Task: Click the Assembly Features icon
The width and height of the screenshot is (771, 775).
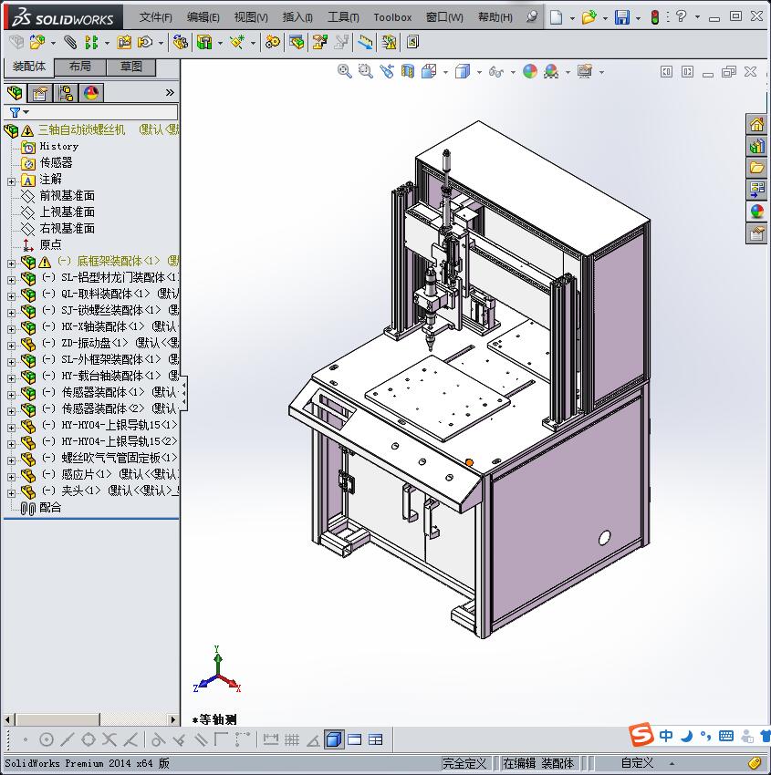Action: pos(204,43)
